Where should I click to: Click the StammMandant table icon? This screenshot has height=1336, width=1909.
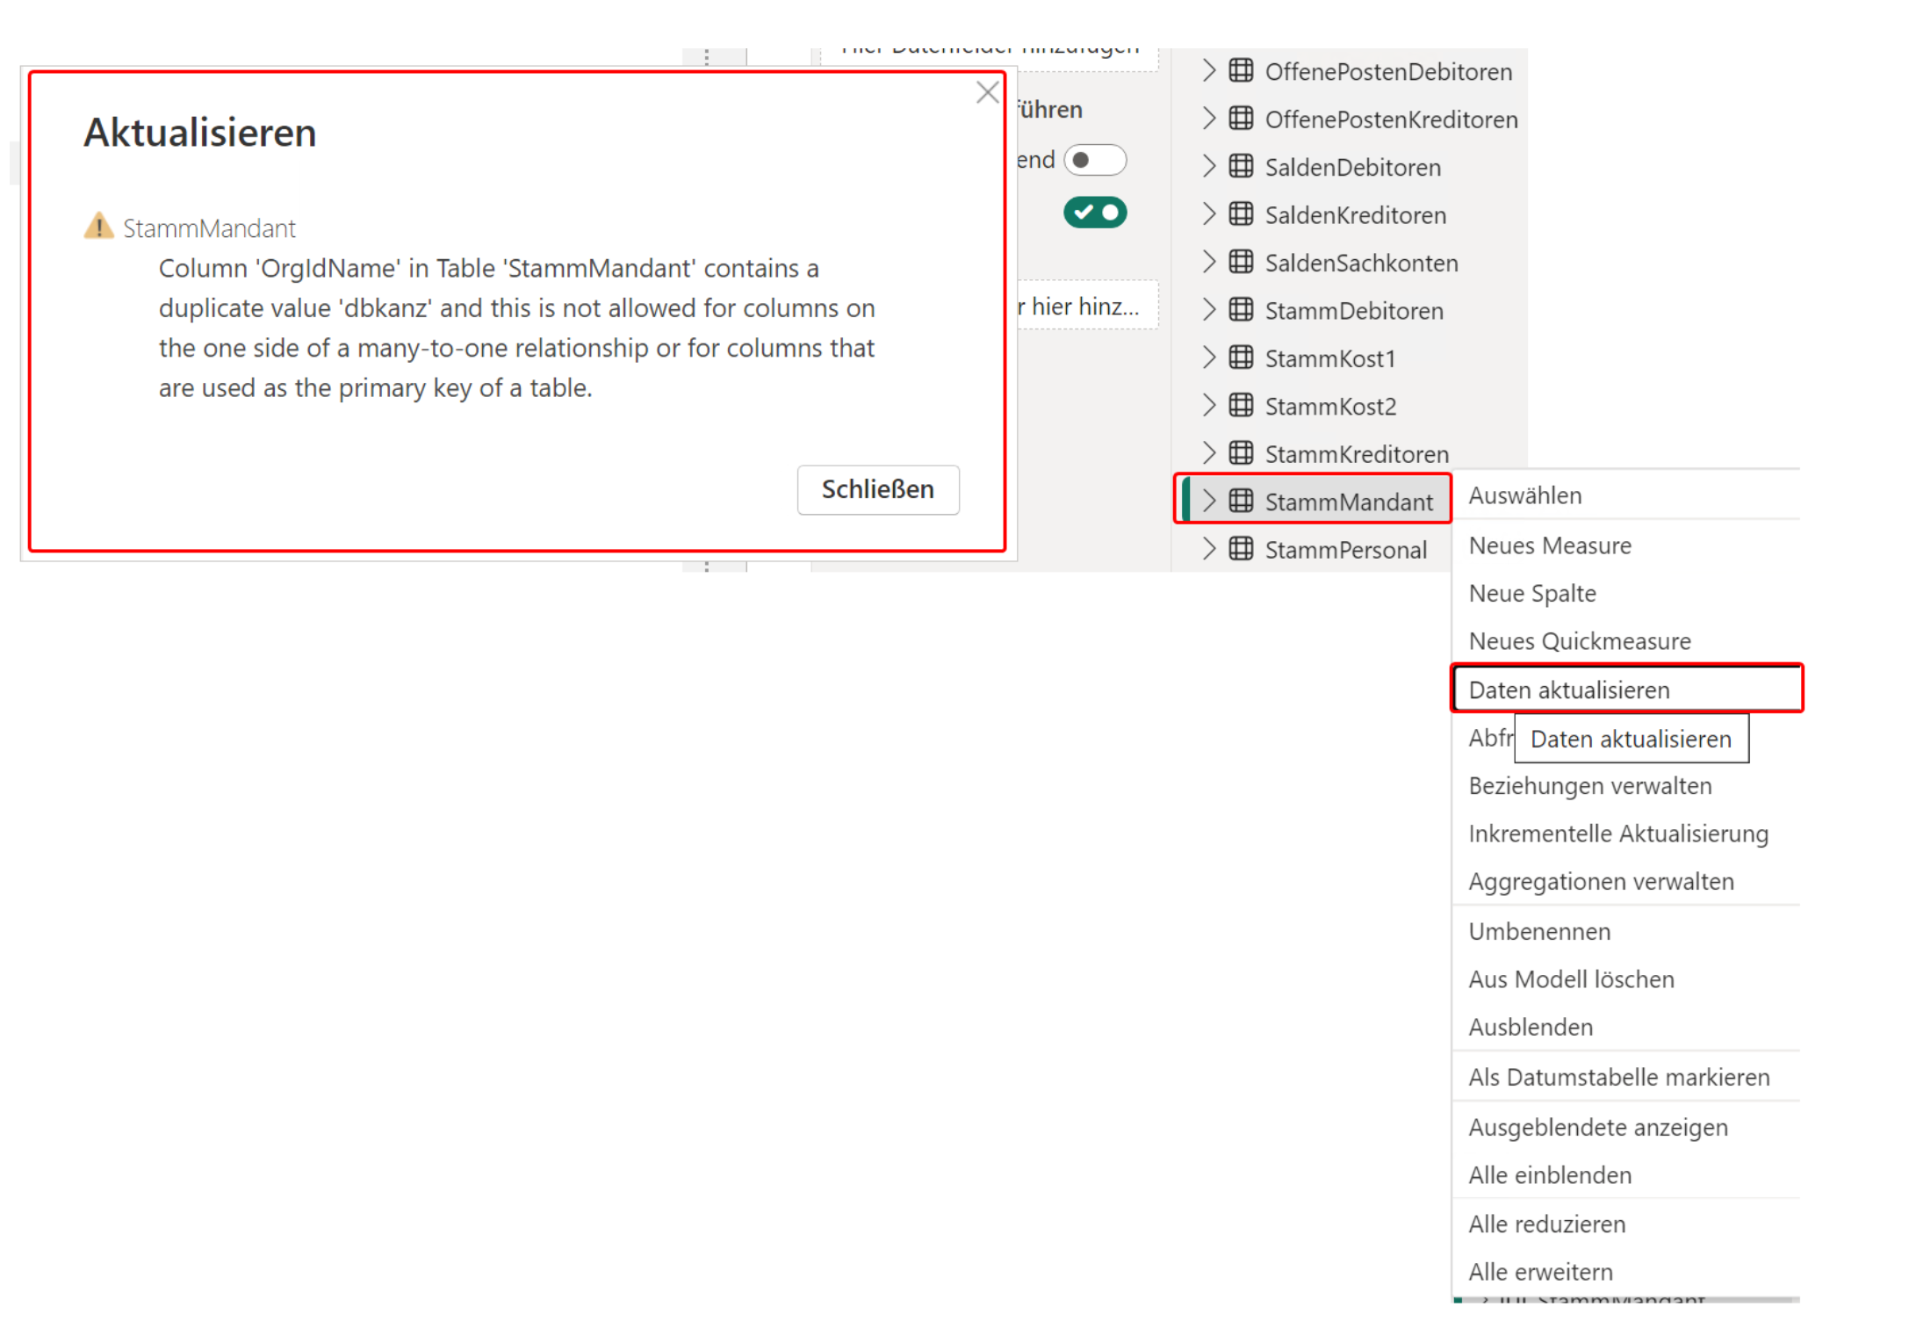(1241, 501)
